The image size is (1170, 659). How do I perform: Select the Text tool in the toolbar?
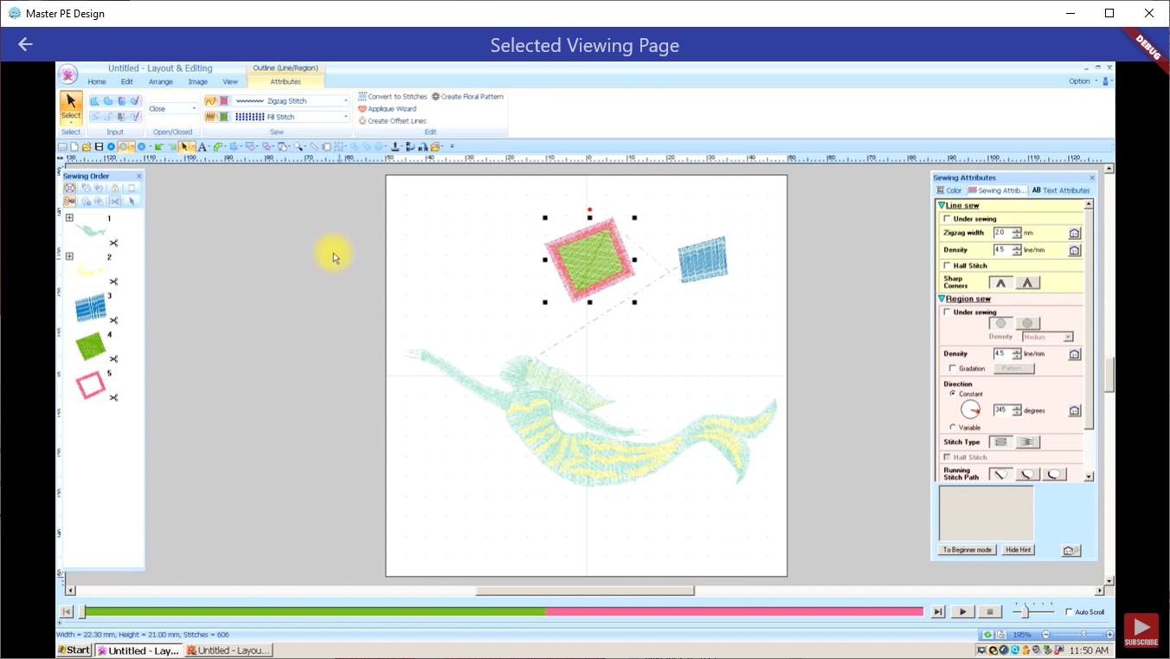(x=202, y=146)
